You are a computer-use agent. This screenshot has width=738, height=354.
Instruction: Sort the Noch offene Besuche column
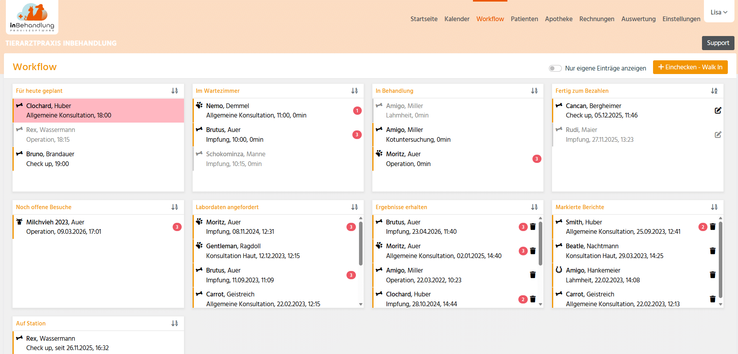(175, 207)
